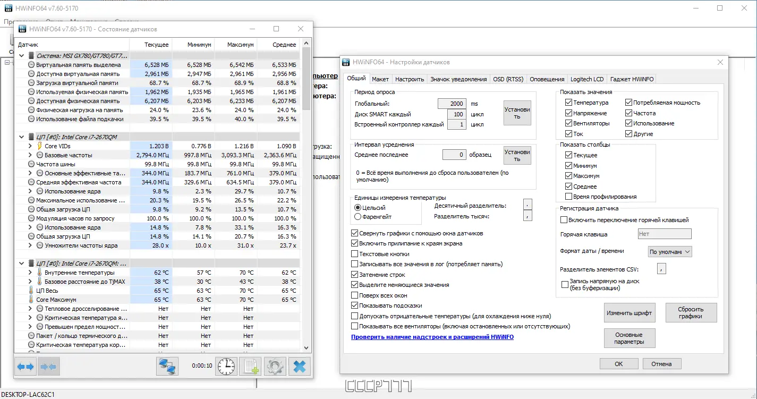Open sensor settings via the gear icon
Image resolution: width=757 pixels, height=399 pixels.
(275, 366)
